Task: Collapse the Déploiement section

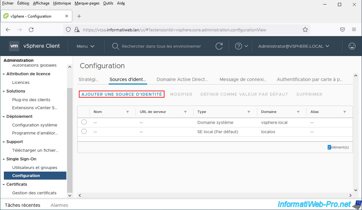Action: point(4,117)
